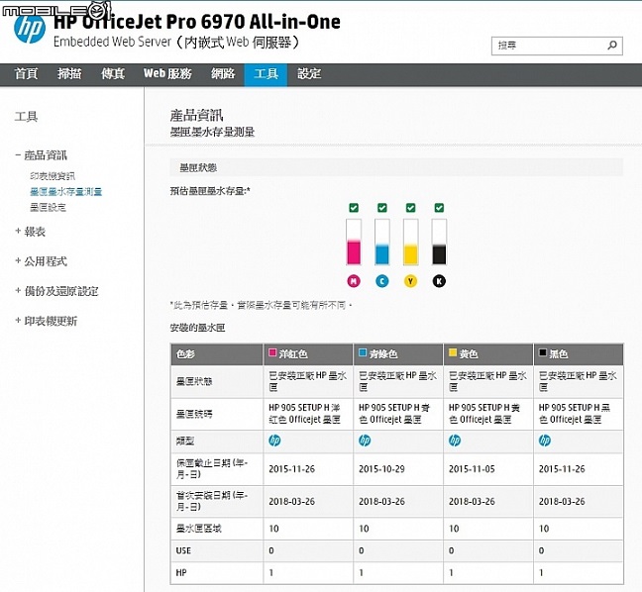Expand the 公用程式 section
This screenshot has height=592, width=642.
pyautogui.click(x=18, y=261)
